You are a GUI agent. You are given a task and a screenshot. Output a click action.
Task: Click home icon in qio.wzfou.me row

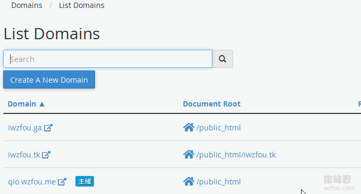click(x=189, y=181)
